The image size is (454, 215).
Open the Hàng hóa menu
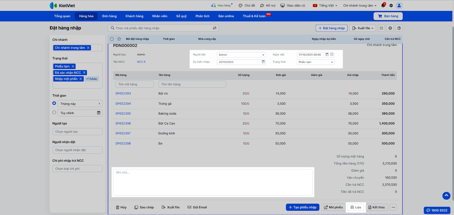(x=86, y=16)
